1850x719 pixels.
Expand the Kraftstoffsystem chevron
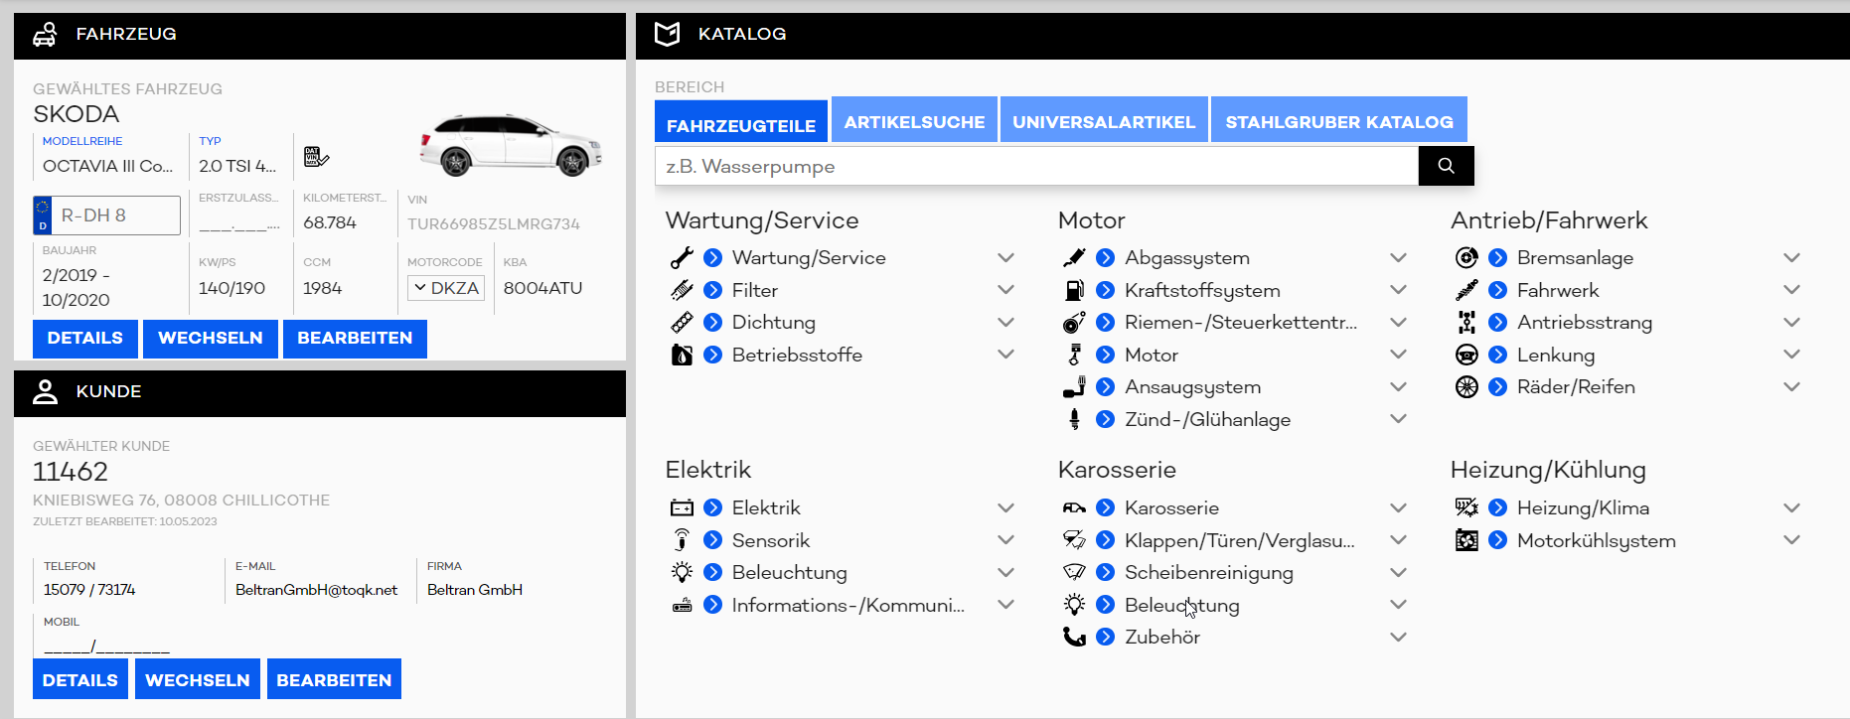point(1398,290)
